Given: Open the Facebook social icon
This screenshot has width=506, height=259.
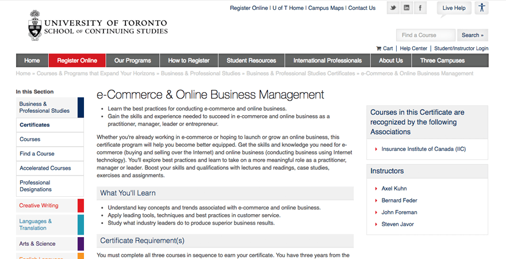Looking at the screenshot, I should 421,8.
